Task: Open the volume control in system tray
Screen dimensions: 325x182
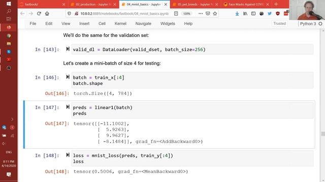Action: (4, 144)
